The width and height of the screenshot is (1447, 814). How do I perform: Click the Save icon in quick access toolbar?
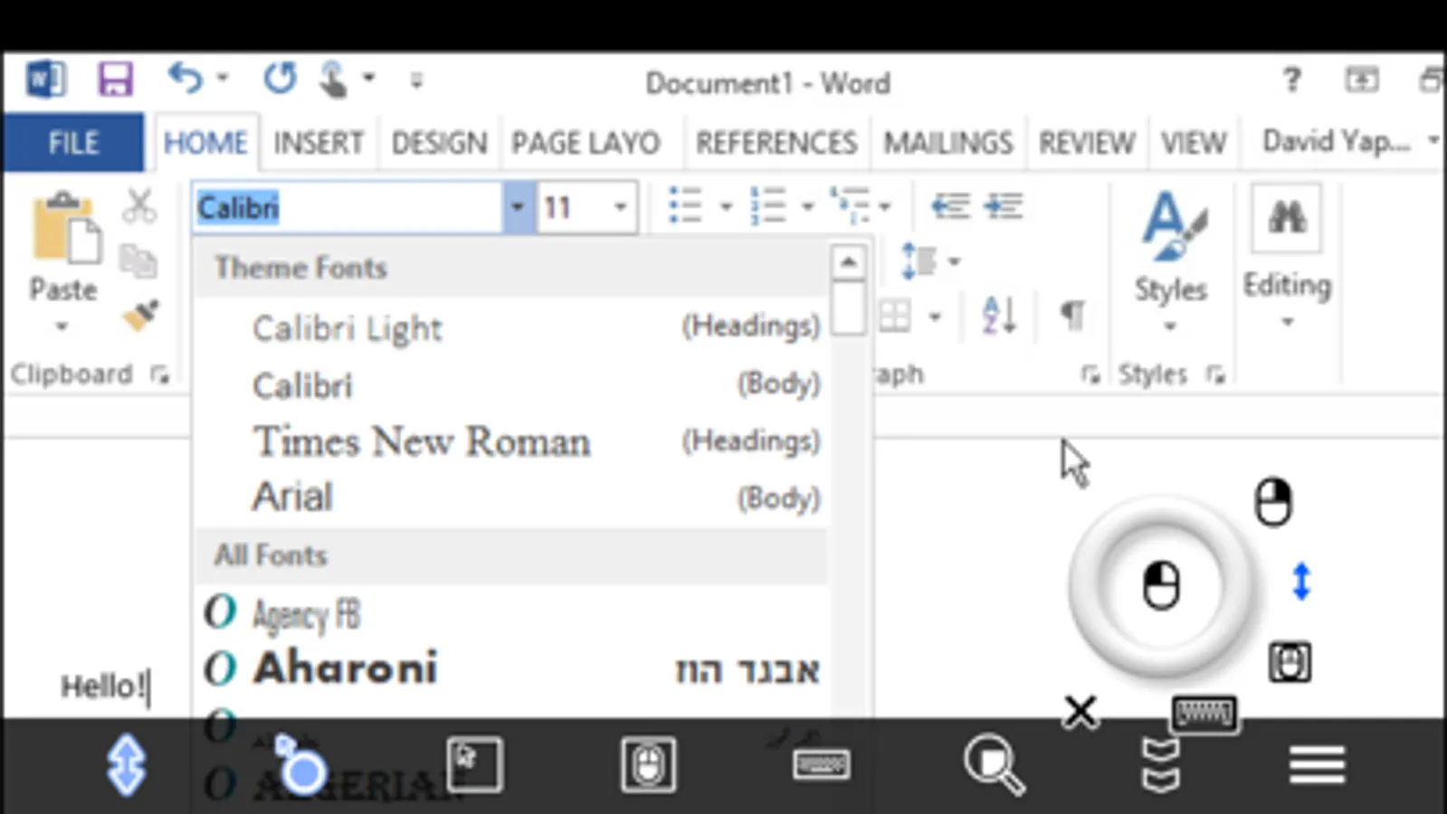(x=115, y=80)
